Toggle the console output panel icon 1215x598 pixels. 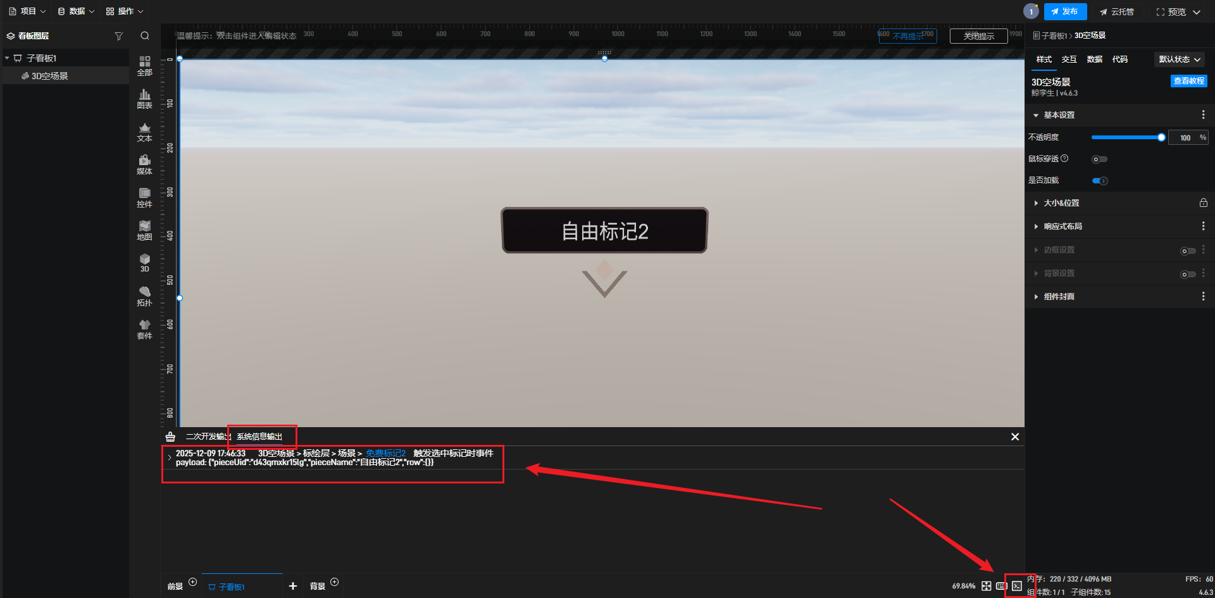(1016, 586)
